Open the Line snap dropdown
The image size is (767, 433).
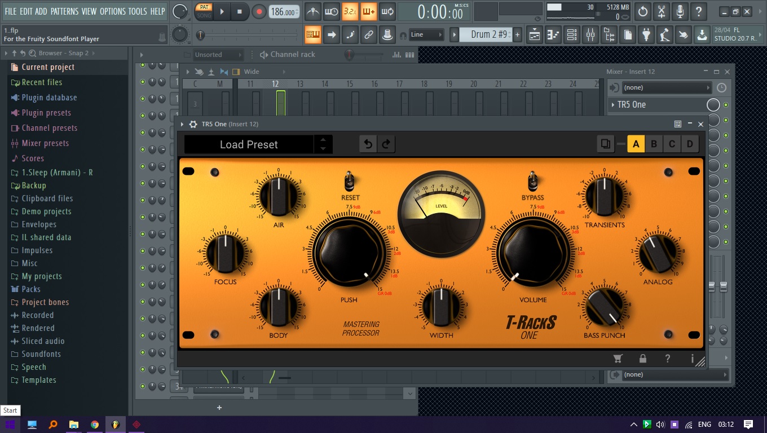[x=426, y=34]
